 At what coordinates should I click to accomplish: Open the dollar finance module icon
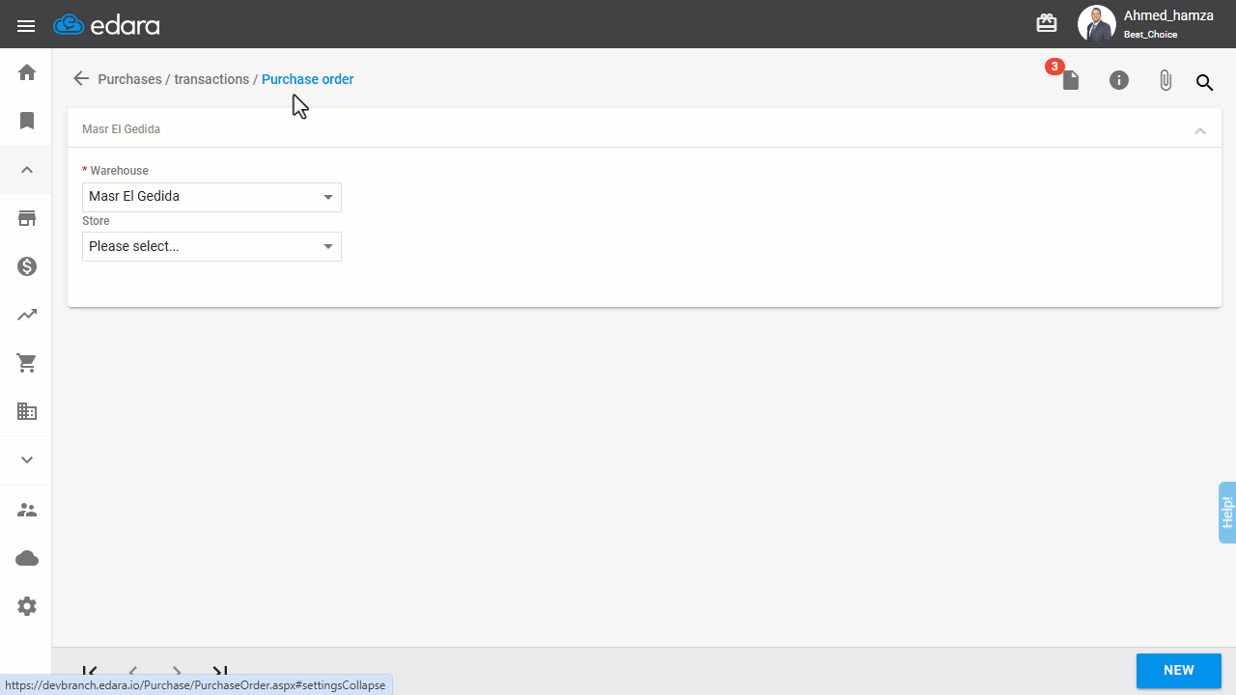27,266
